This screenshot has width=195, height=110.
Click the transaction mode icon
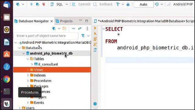[118, 4]
